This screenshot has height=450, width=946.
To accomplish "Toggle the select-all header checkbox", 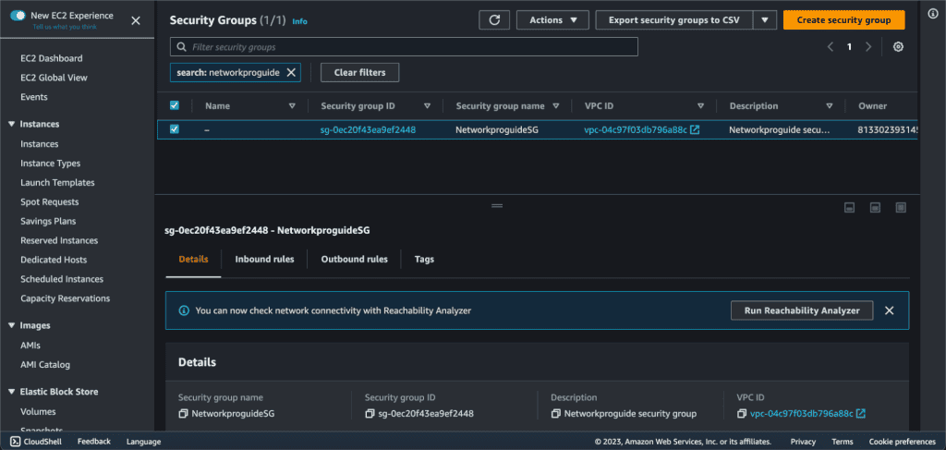I will pos(175,105).
